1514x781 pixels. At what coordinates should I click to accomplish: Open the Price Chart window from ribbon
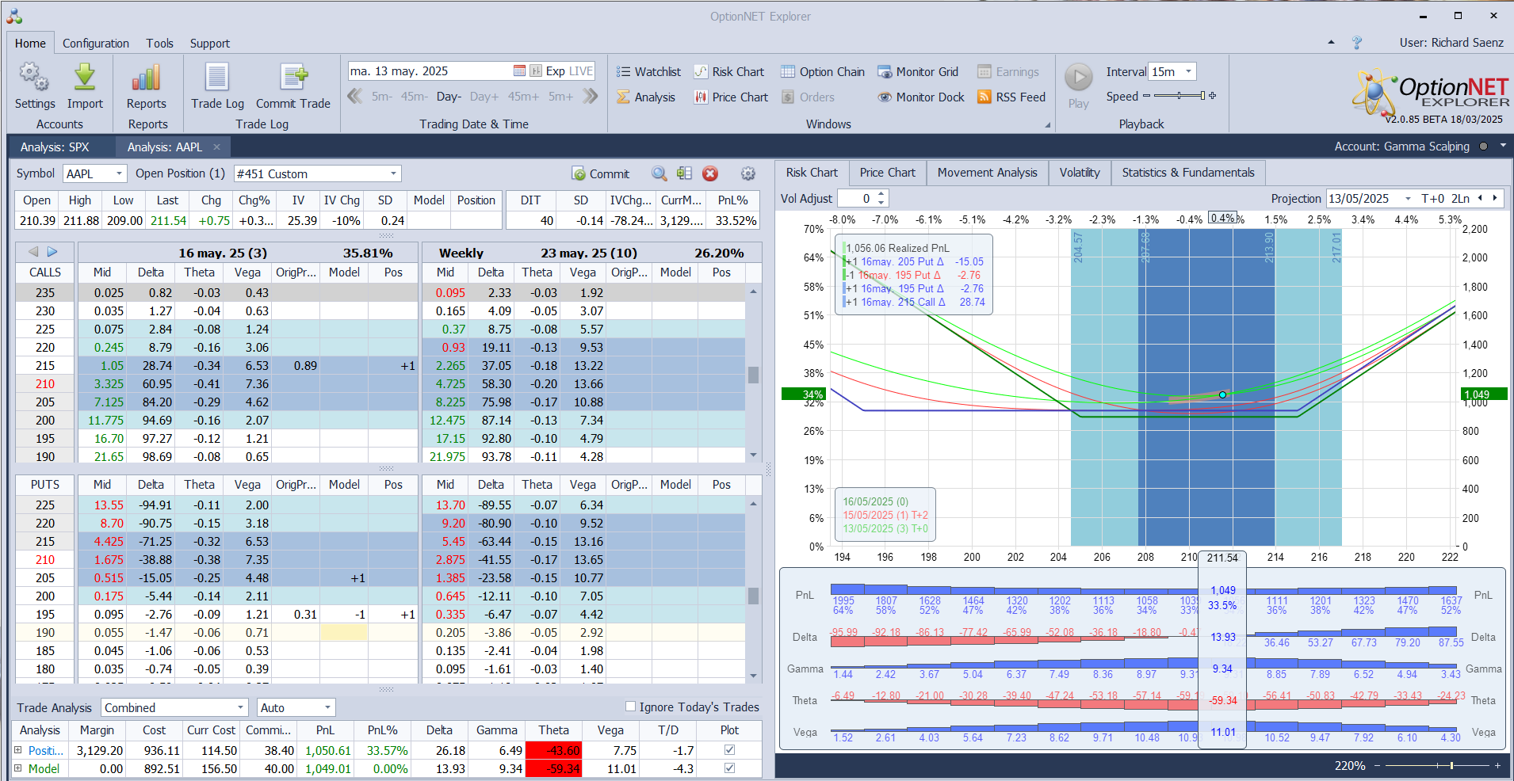(x=731, y=97)
